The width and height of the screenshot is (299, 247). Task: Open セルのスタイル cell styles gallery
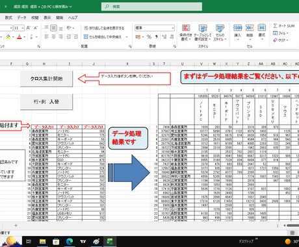pyautogui.click(x=220, y=32)
